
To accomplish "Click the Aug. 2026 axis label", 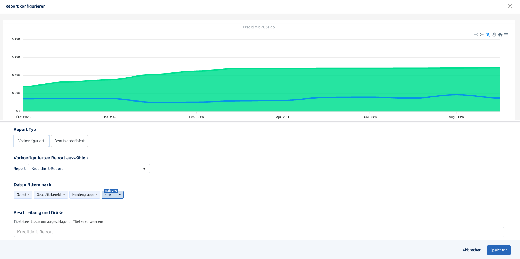I will (x=456, y=117).
